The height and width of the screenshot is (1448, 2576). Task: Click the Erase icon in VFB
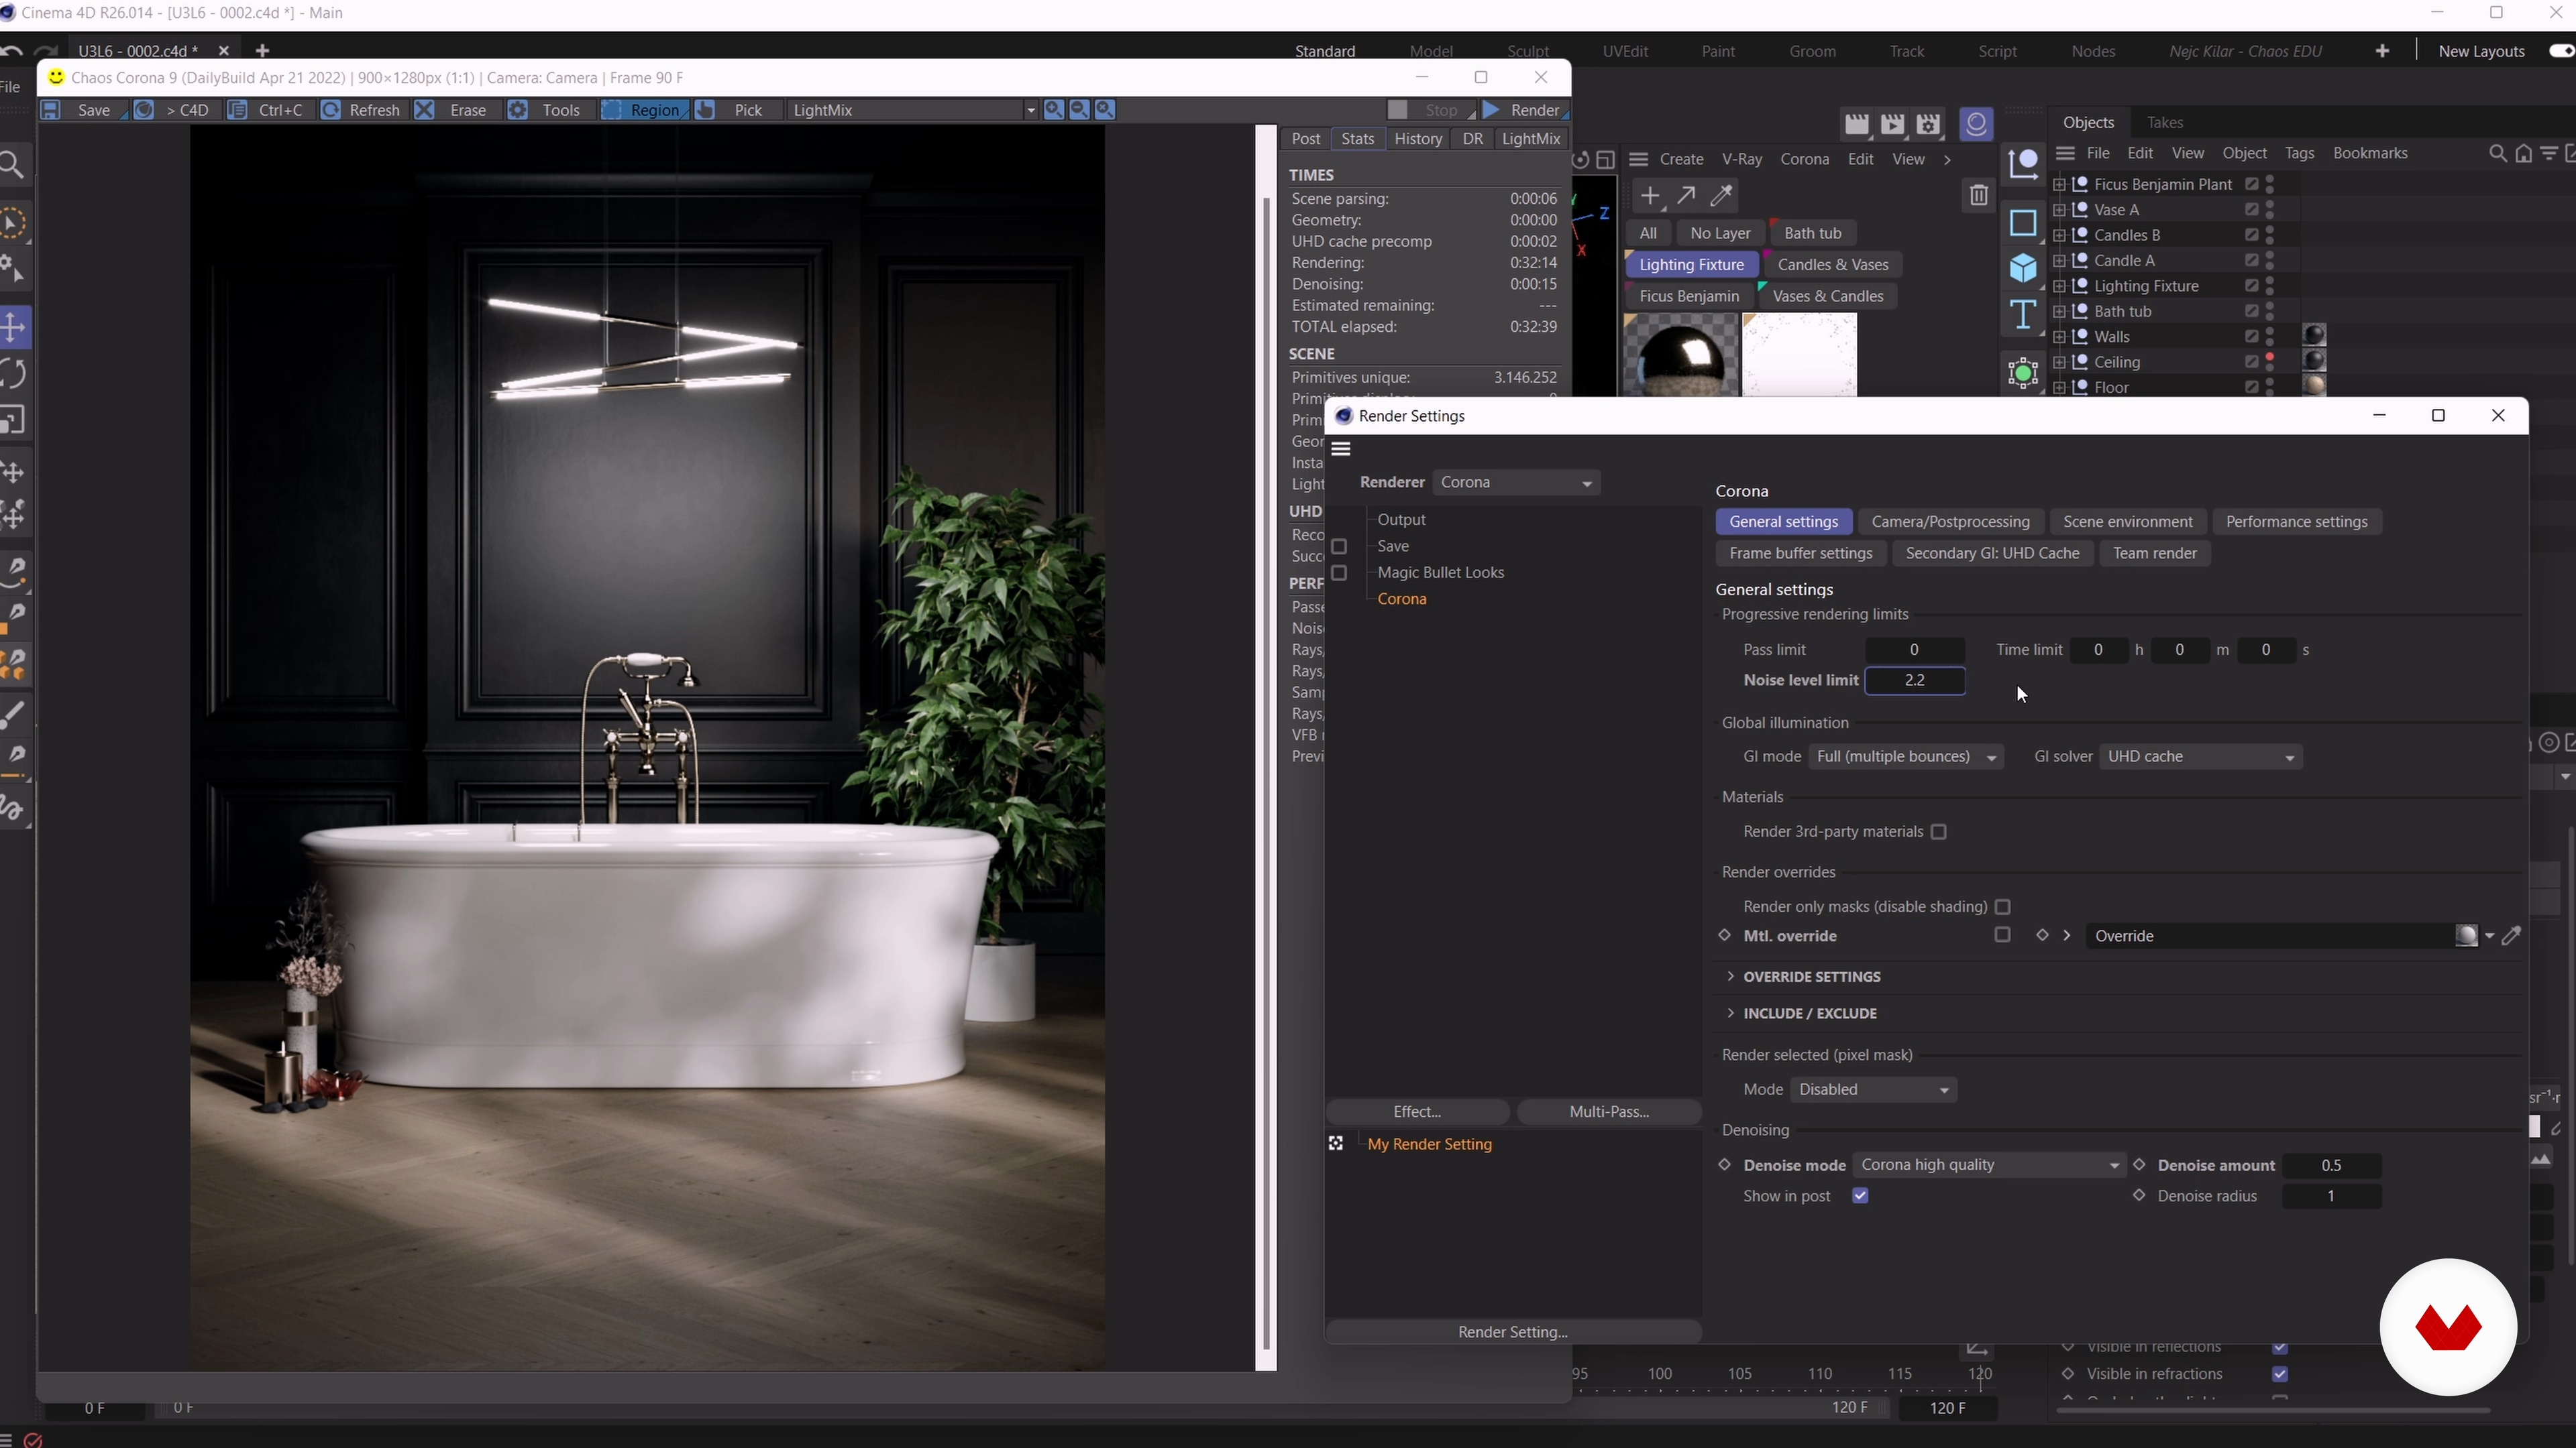click(x=425, y=110)
